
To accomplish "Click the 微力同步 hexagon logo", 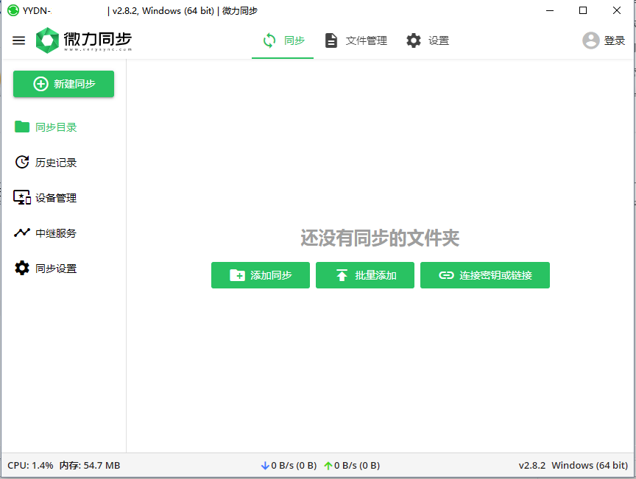I will (47, 40).
